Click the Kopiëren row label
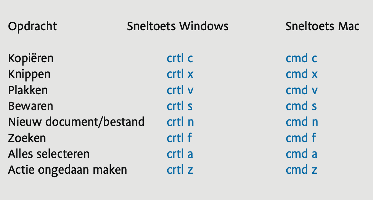373x200 pixels. 31,58
